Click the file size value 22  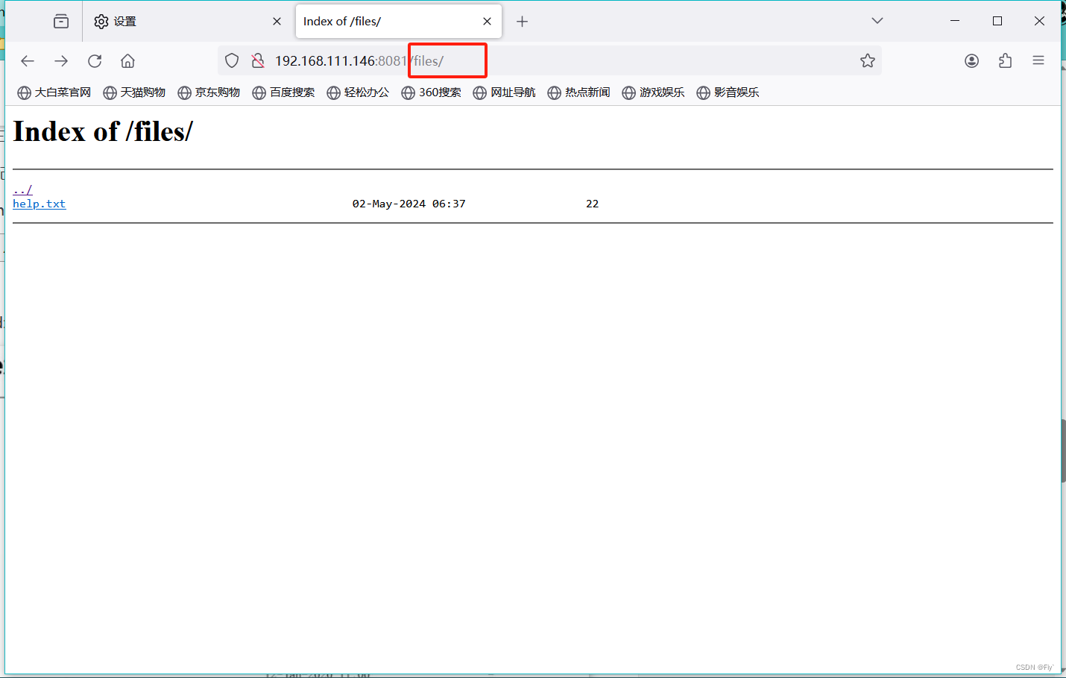pos(593,204)
